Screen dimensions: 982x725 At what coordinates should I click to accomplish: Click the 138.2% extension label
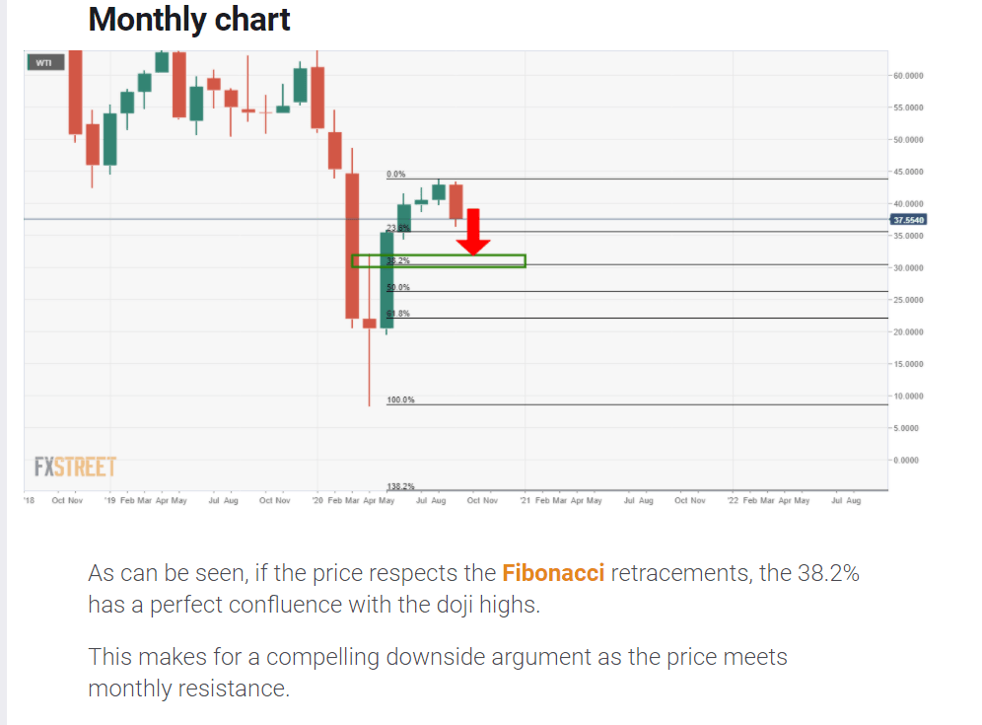(x=400, y=487)
